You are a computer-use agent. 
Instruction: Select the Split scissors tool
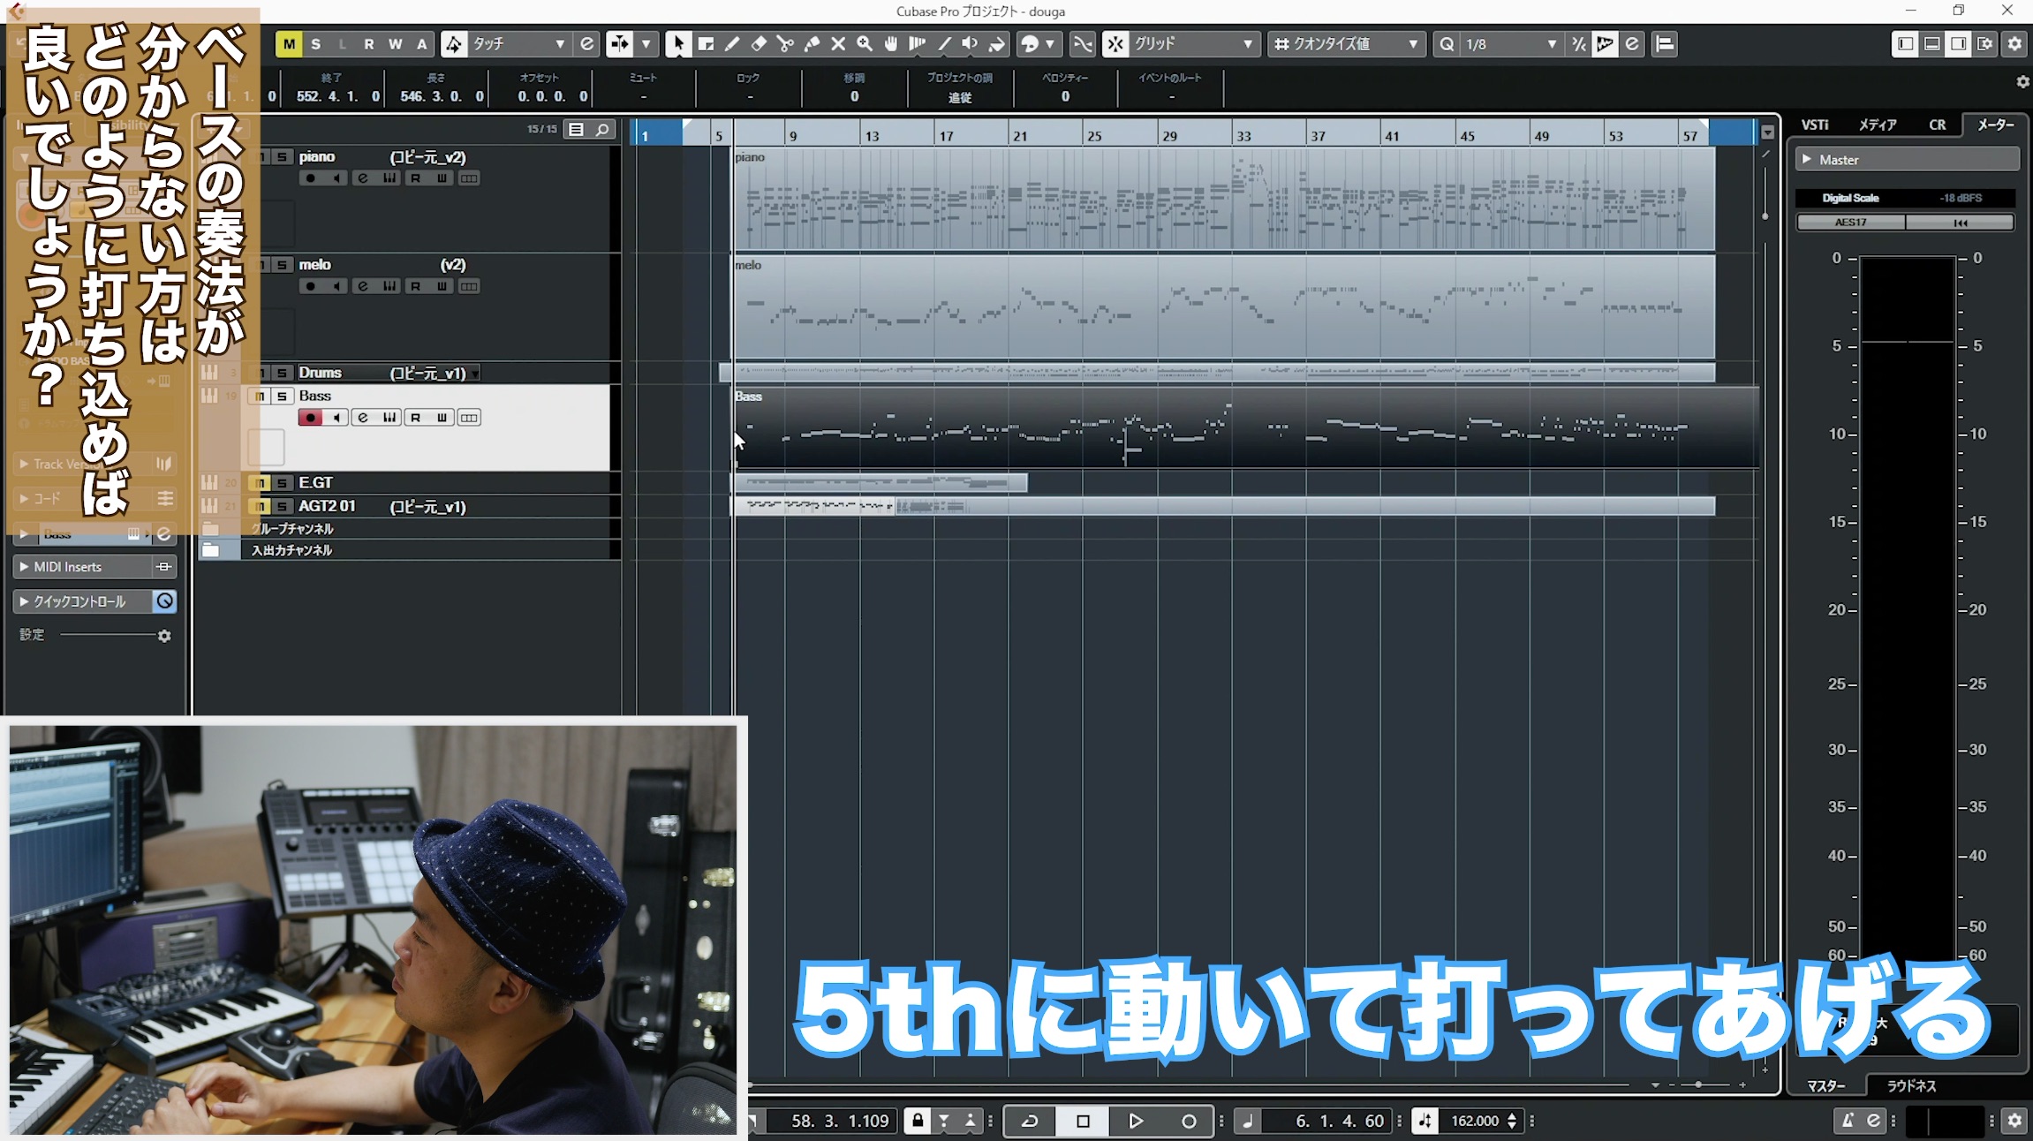(785, 44)
